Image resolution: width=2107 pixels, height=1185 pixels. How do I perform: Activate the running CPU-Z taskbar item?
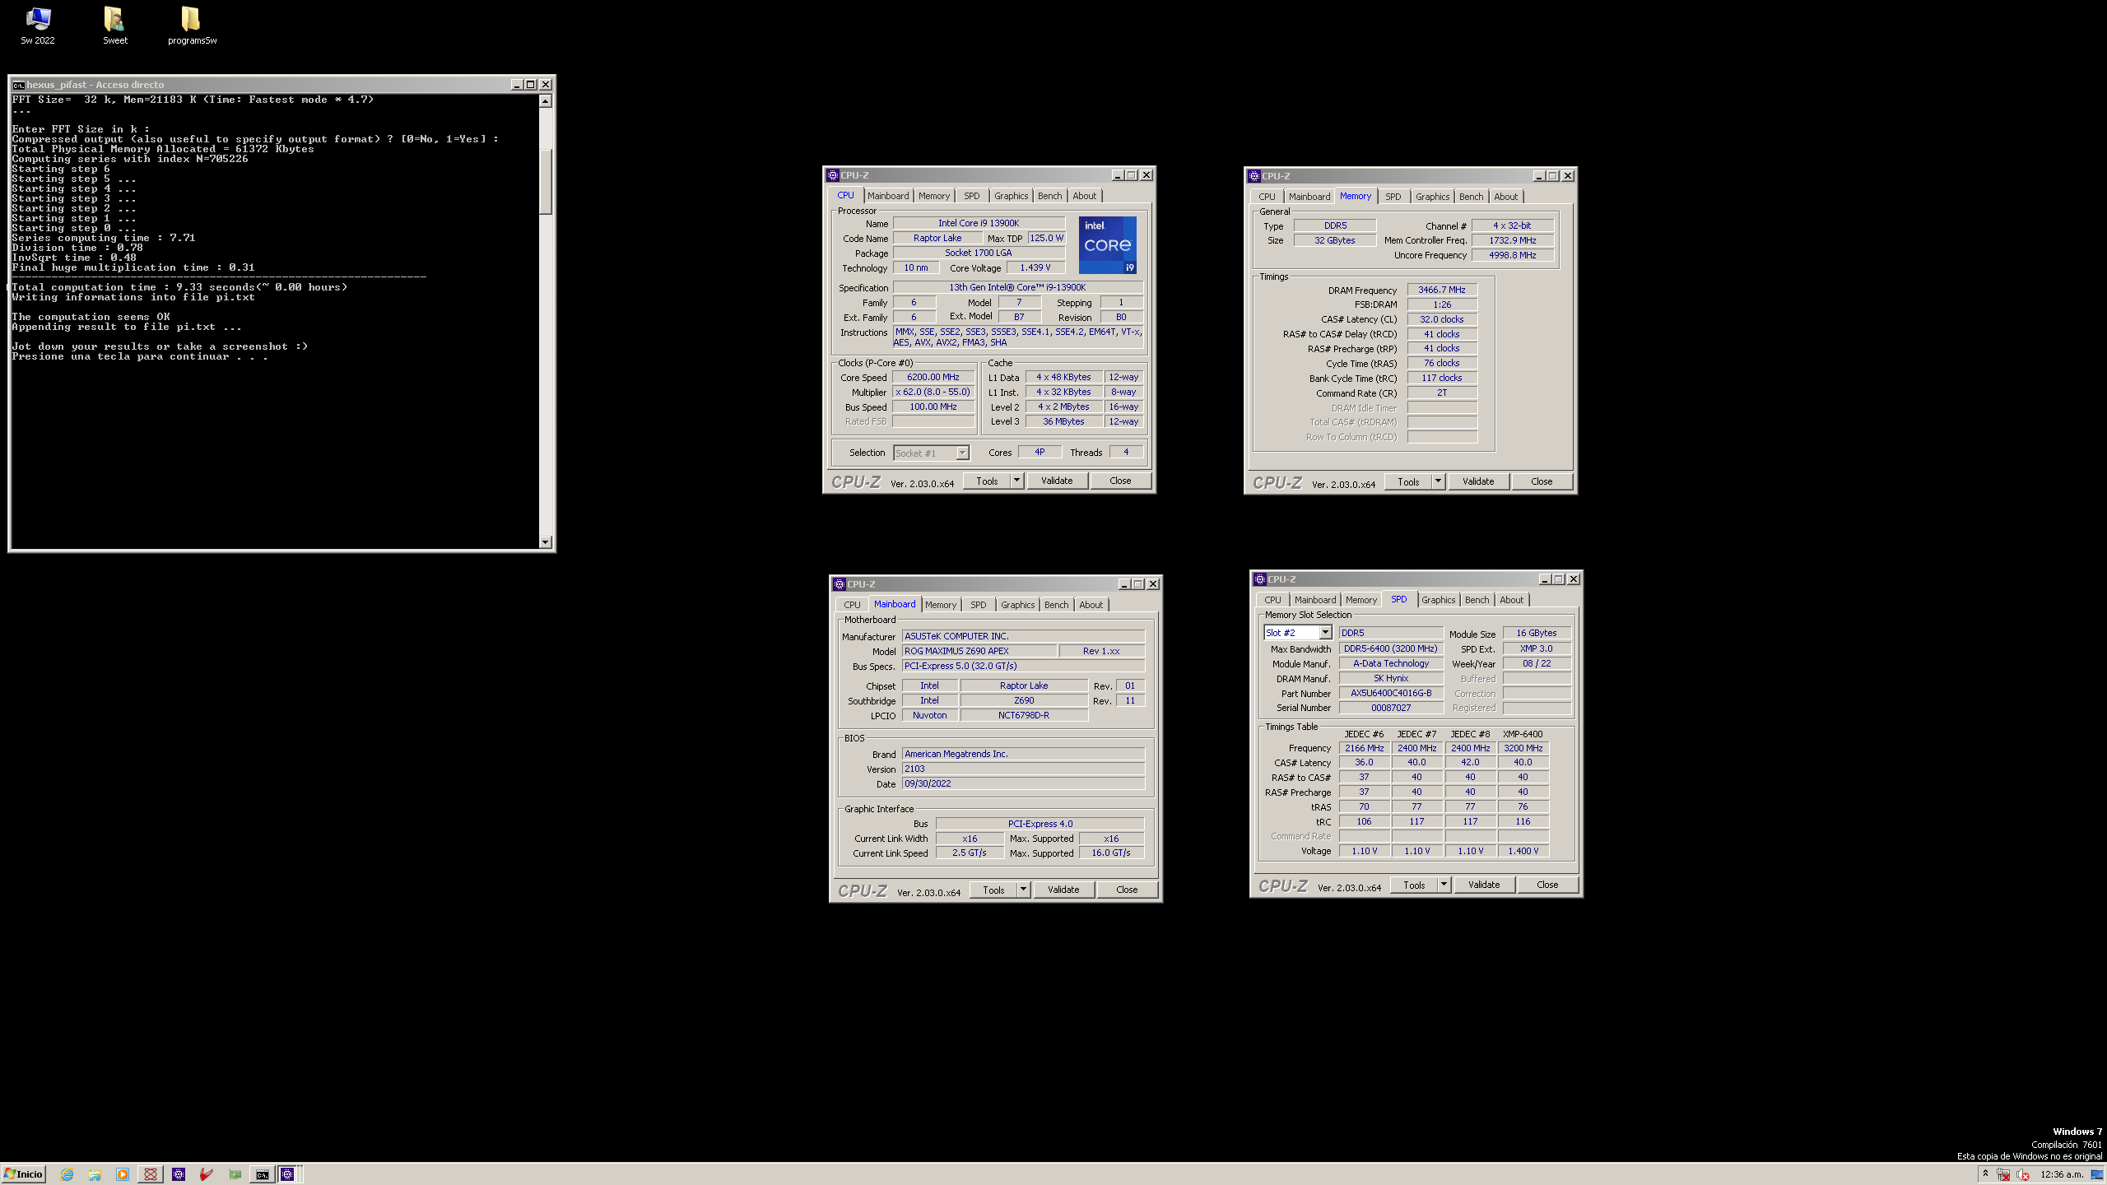[287, 1174]
